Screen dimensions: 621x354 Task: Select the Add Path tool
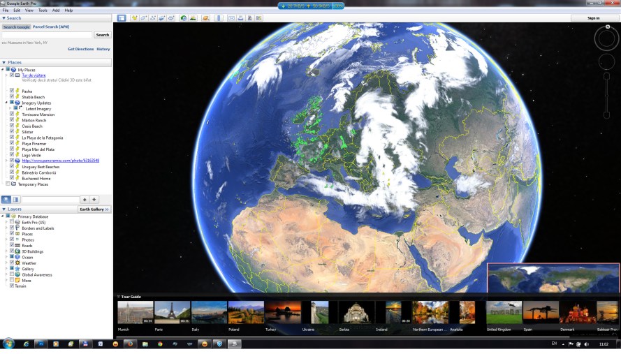153,17
